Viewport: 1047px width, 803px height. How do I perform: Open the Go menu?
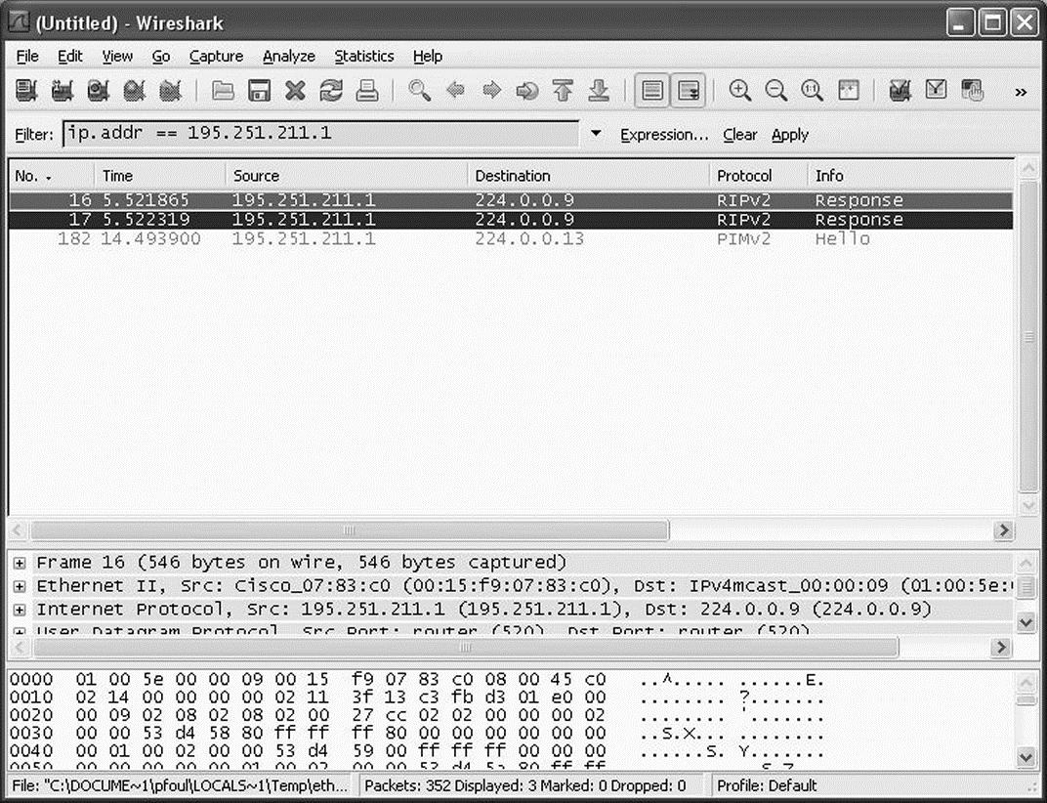[x=161, y=56]
